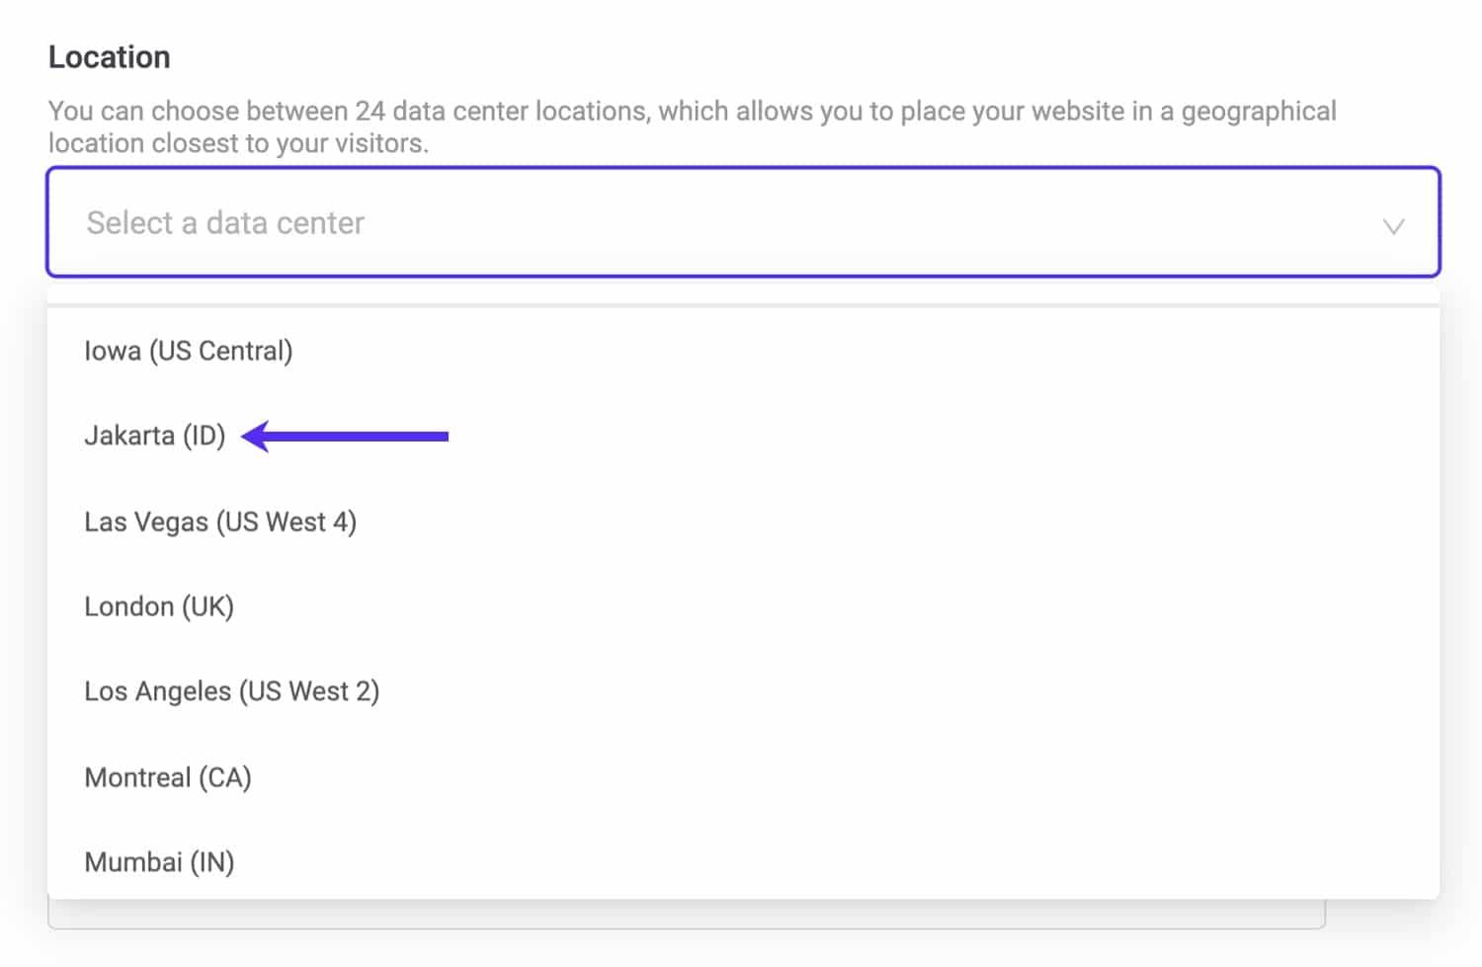1482x967 pixels.
Task: Open the Select a data center dropdown
Action: click(x=743, y=222)
